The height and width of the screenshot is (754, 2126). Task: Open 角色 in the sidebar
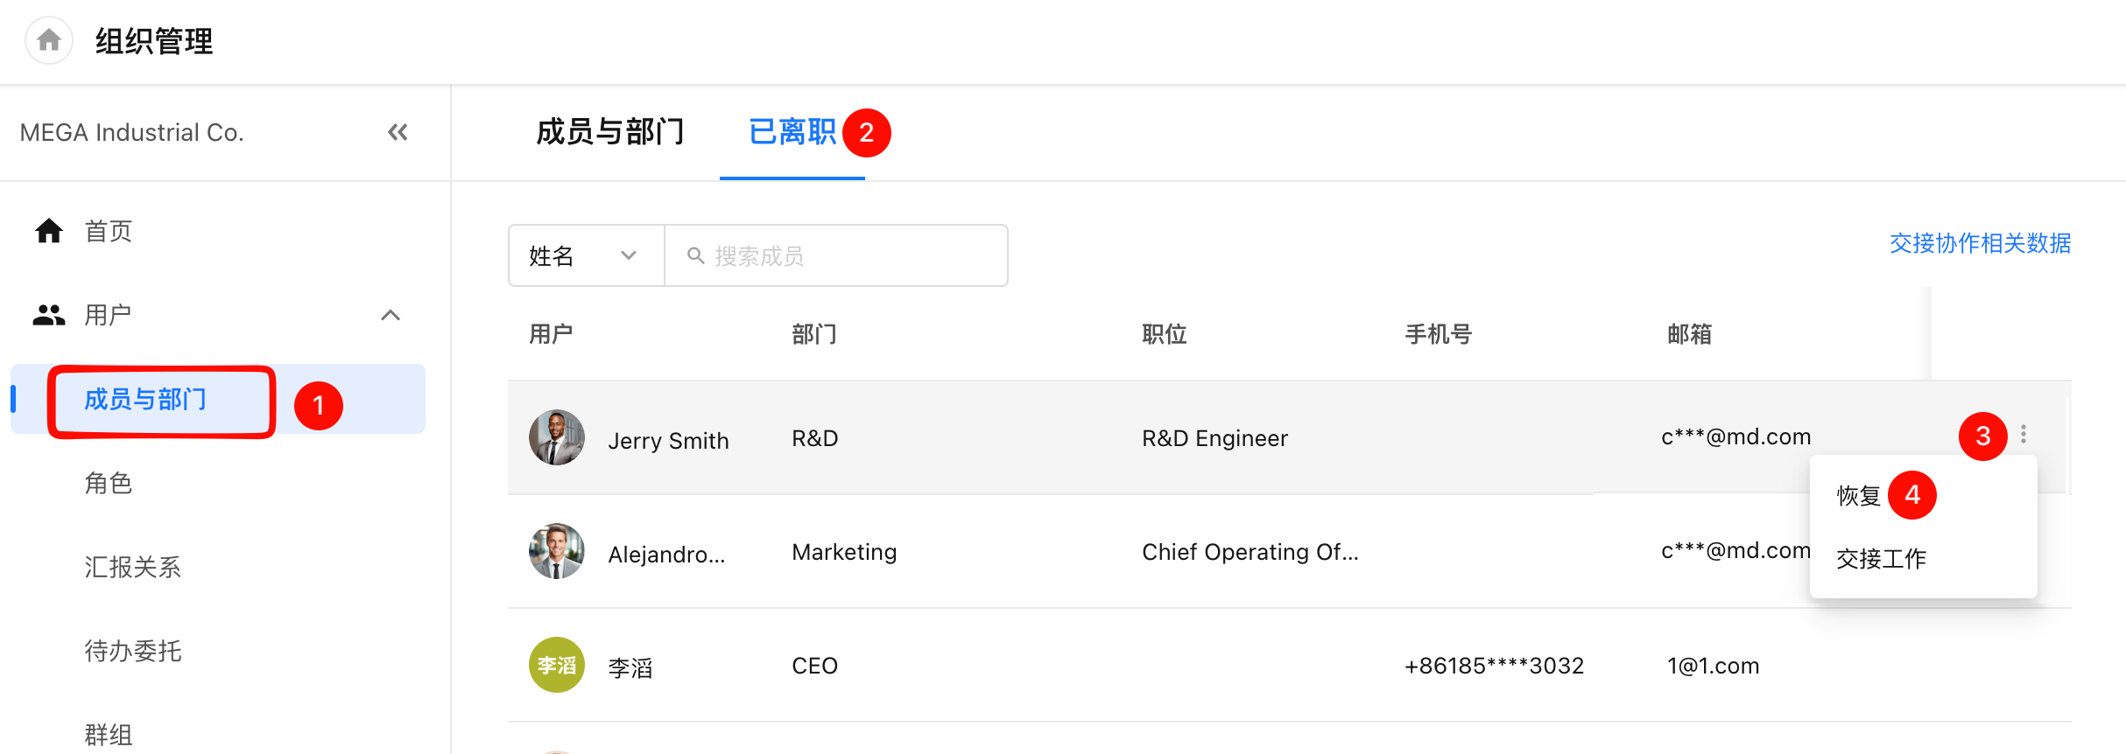[x=109, y=483]
